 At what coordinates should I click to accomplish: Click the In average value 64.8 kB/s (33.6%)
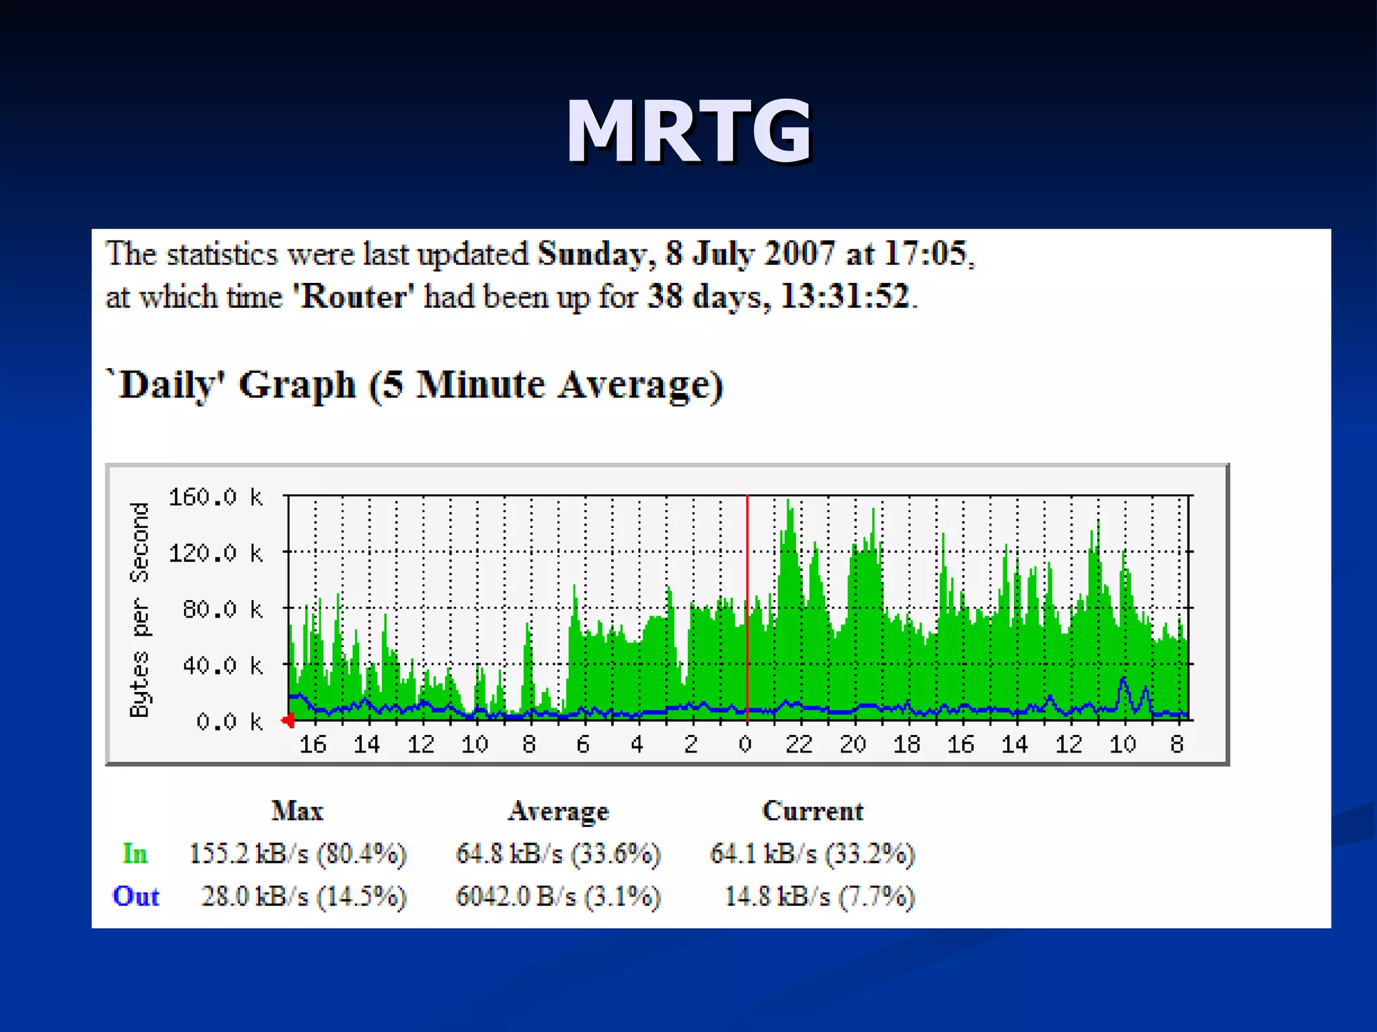[558, 854]
